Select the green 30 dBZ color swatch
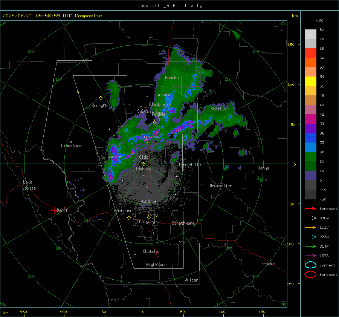 (310, 156)
